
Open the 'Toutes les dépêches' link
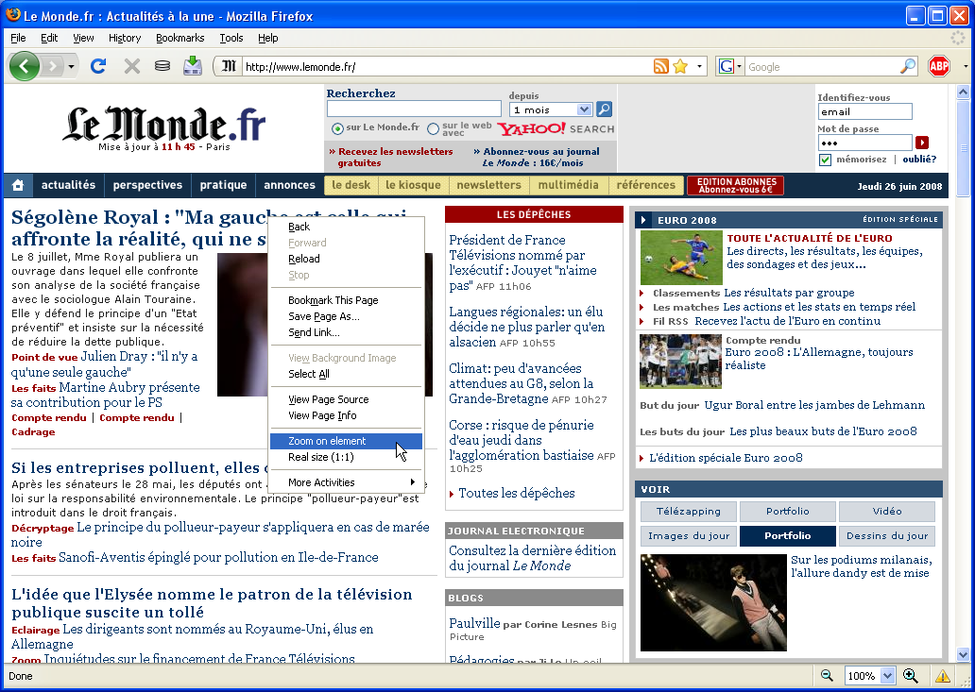(x=516, y=493)
